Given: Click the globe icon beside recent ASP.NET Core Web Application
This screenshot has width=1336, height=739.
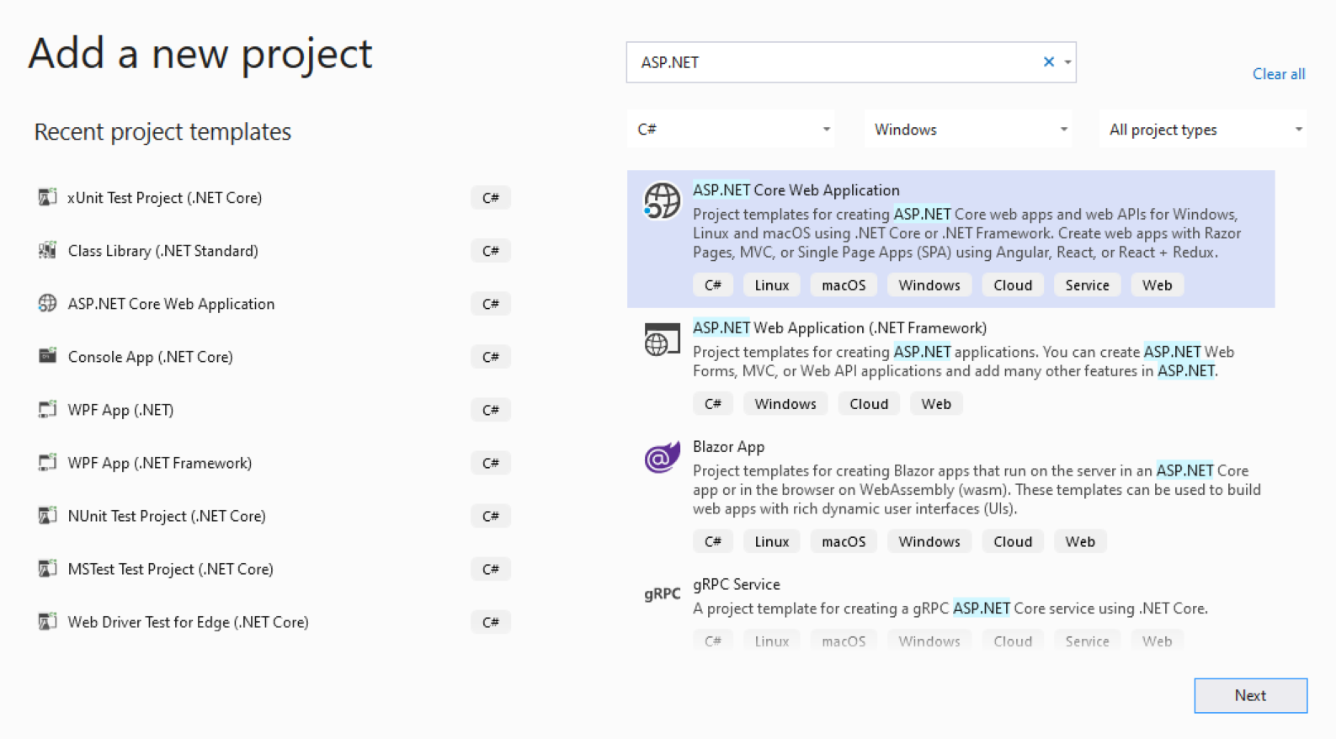Looking at the screenshot, I should point(47,303).
